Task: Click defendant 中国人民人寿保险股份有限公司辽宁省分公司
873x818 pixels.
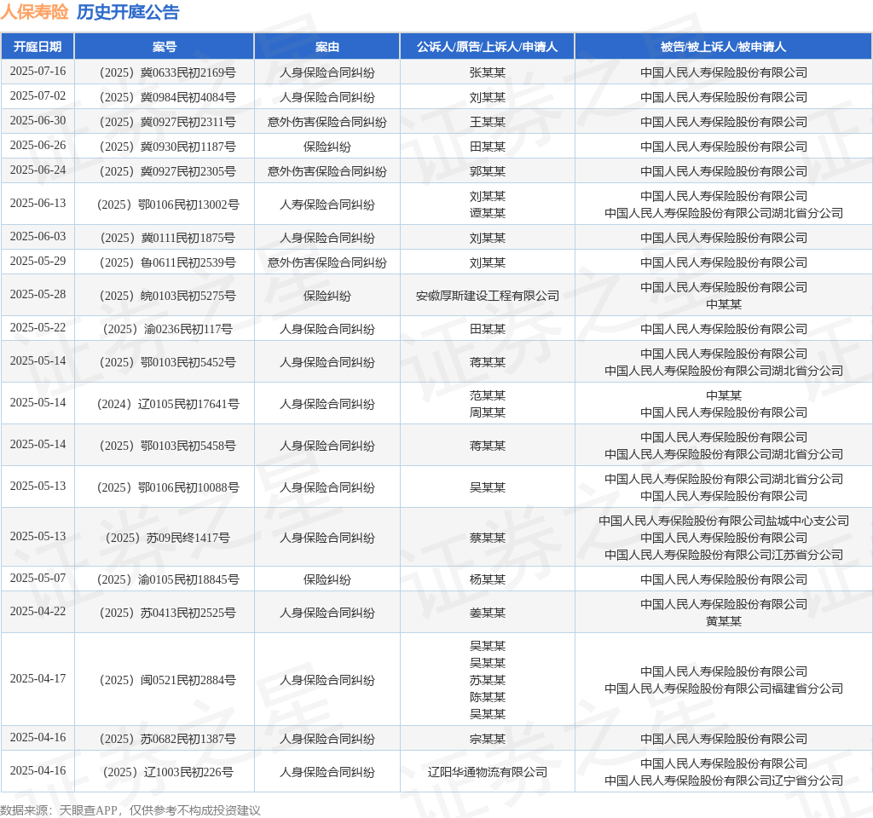Action: click(723, 781)
